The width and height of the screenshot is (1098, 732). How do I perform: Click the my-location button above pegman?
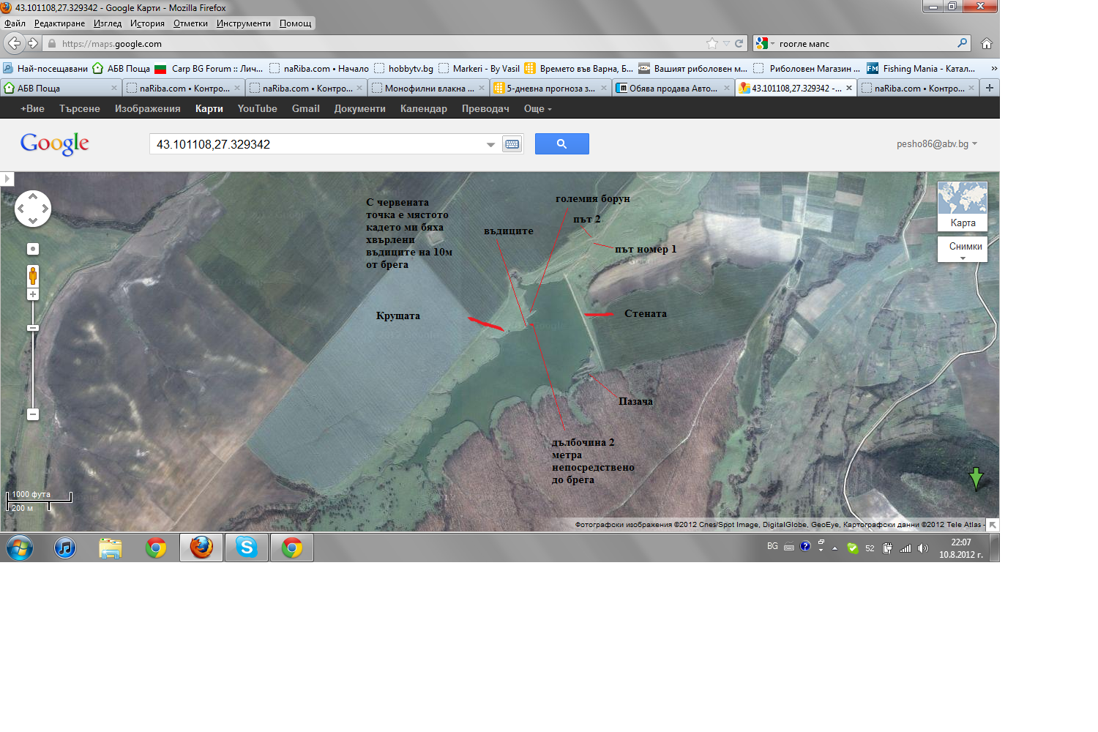(x=33, y=249)
